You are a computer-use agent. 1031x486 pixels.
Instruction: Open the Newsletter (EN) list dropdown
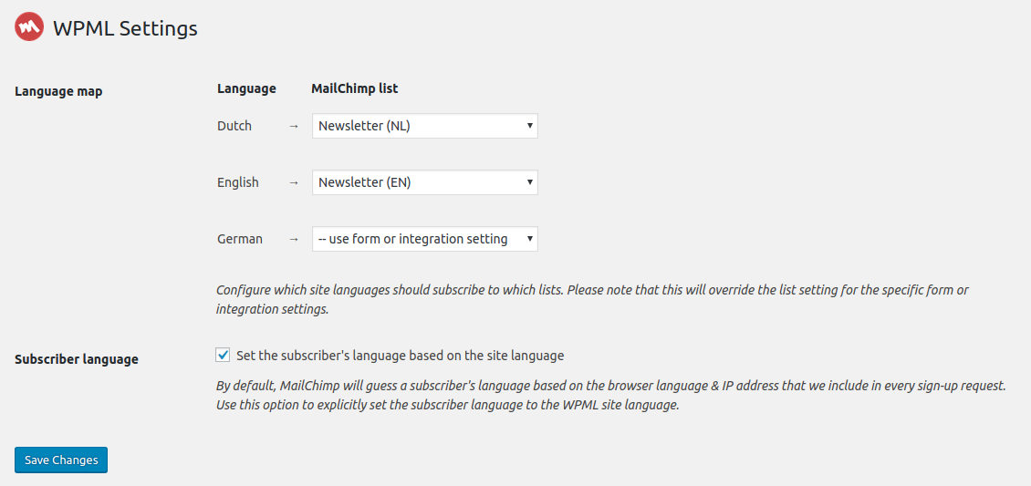425,182
